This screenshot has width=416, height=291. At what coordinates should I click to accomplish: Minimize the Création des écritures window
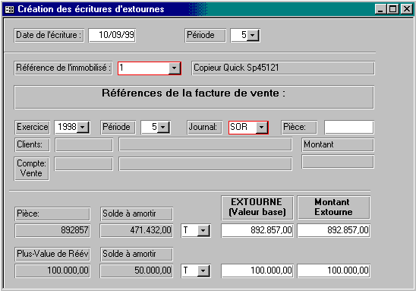380,9
